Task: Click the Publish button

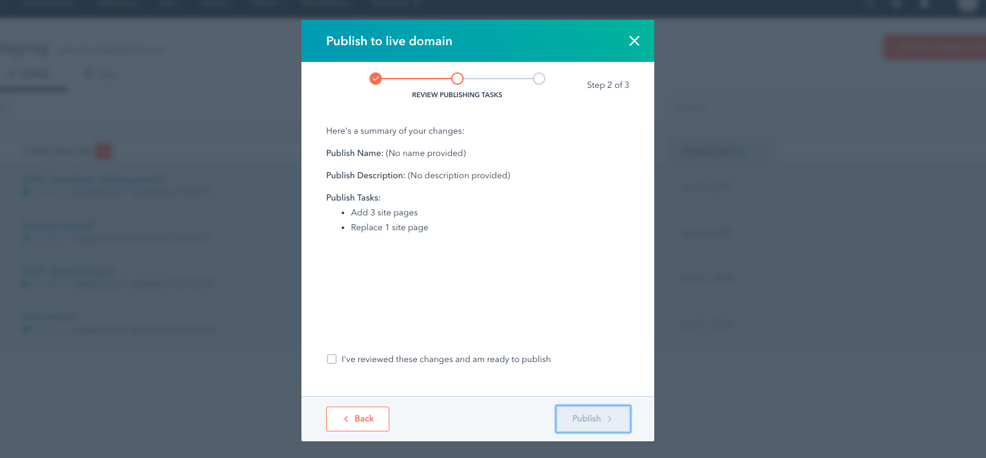Action: 593,419
